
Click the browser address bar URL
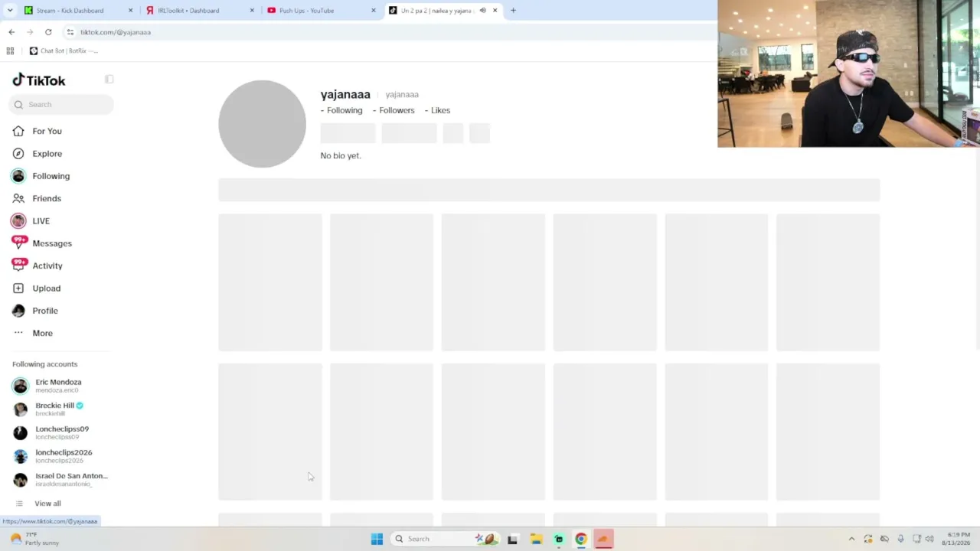tap(116, 32)
